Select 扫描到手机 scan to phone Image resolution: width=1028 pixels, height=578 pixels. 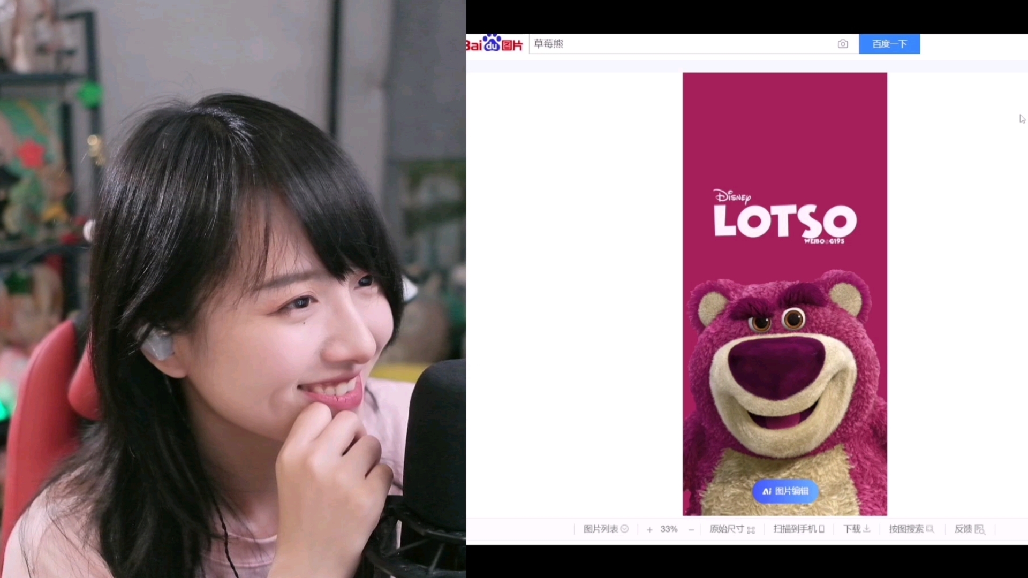click(799, 529)
